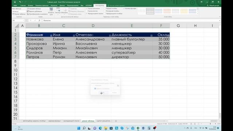The width and height of the screenshot is (233, 131).
Task: Open filter dropdown for Имя column
Action: tap(74, 35)
